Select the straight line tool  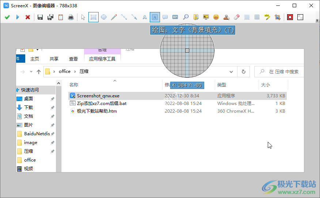point(124,17)
